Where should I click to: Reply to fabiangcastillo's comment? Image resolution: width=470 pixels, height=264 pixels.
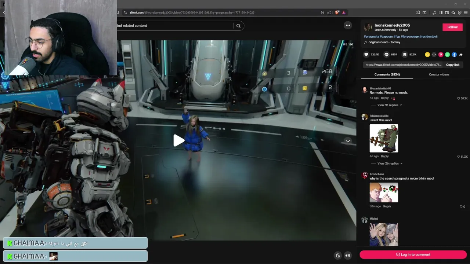click(385, 156)
